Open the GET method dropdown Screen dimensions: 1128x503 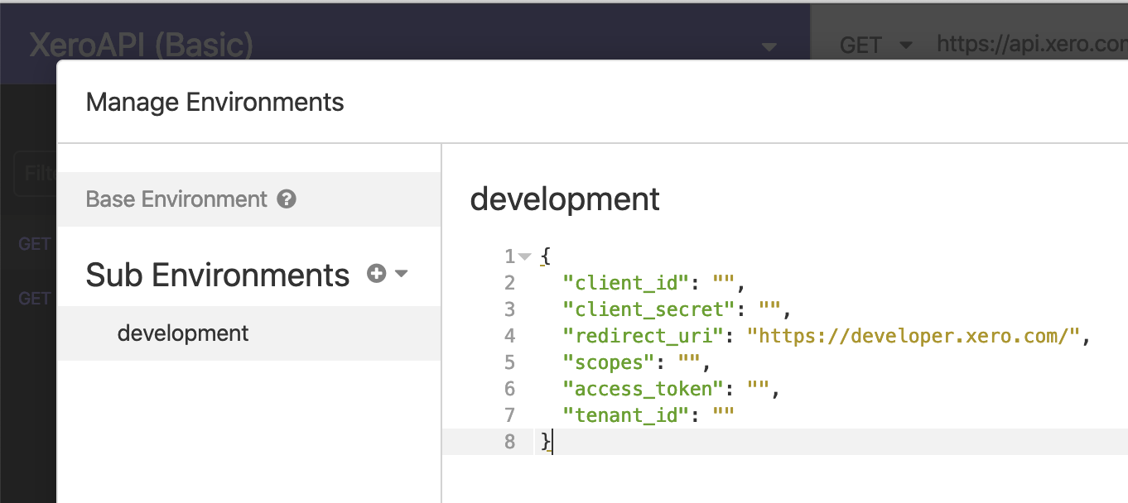(x=875, y=45)
